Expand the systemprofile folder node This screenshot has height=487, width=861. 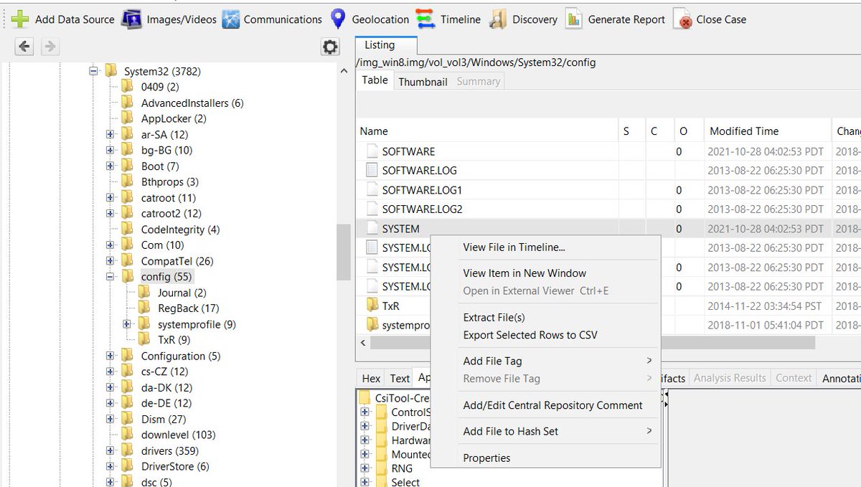[x=128, y=324]
